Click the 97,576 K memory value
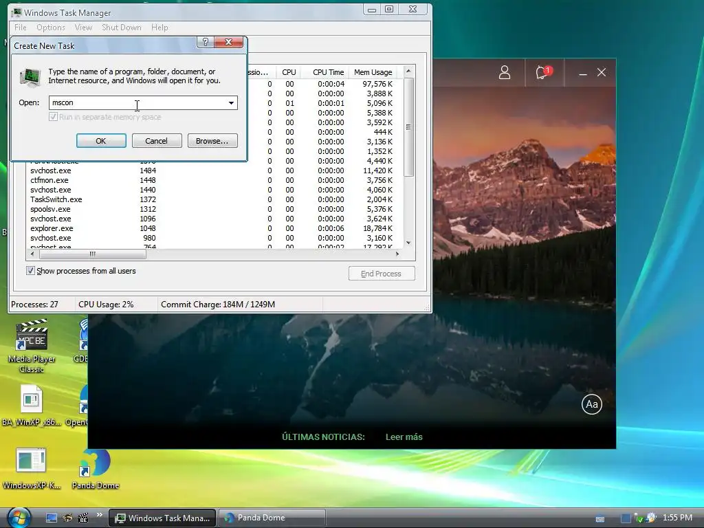The image size is (704, 528). pyautogui.click(x=377, y=84)
